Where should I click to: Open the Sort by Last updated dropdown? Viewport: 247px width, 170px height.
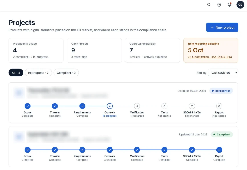tap(223, 73)
